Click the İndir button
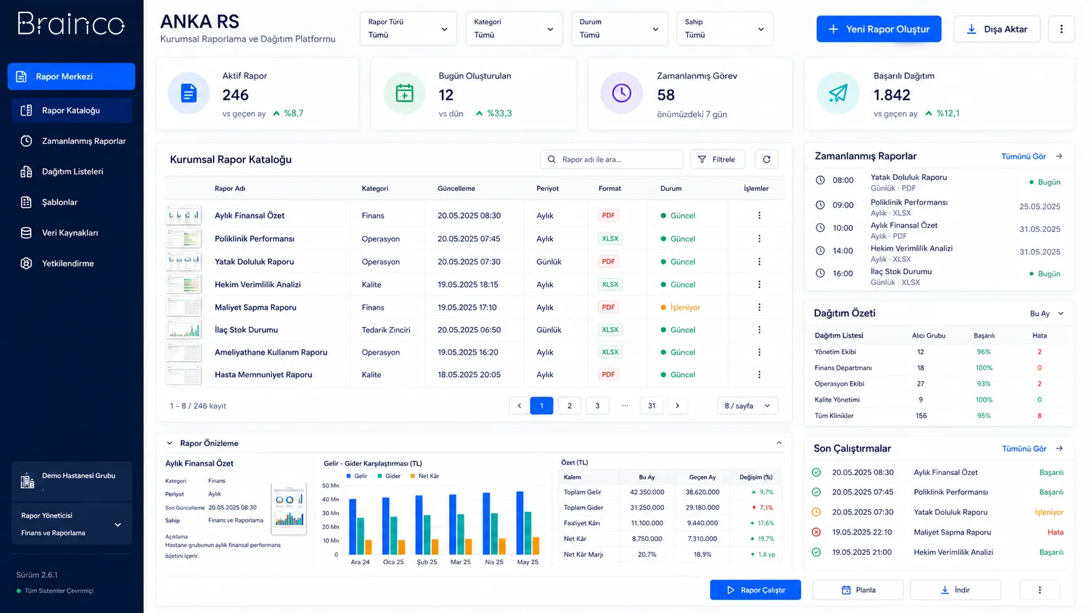Screen dimensions: 1090x613 point(956,590)
